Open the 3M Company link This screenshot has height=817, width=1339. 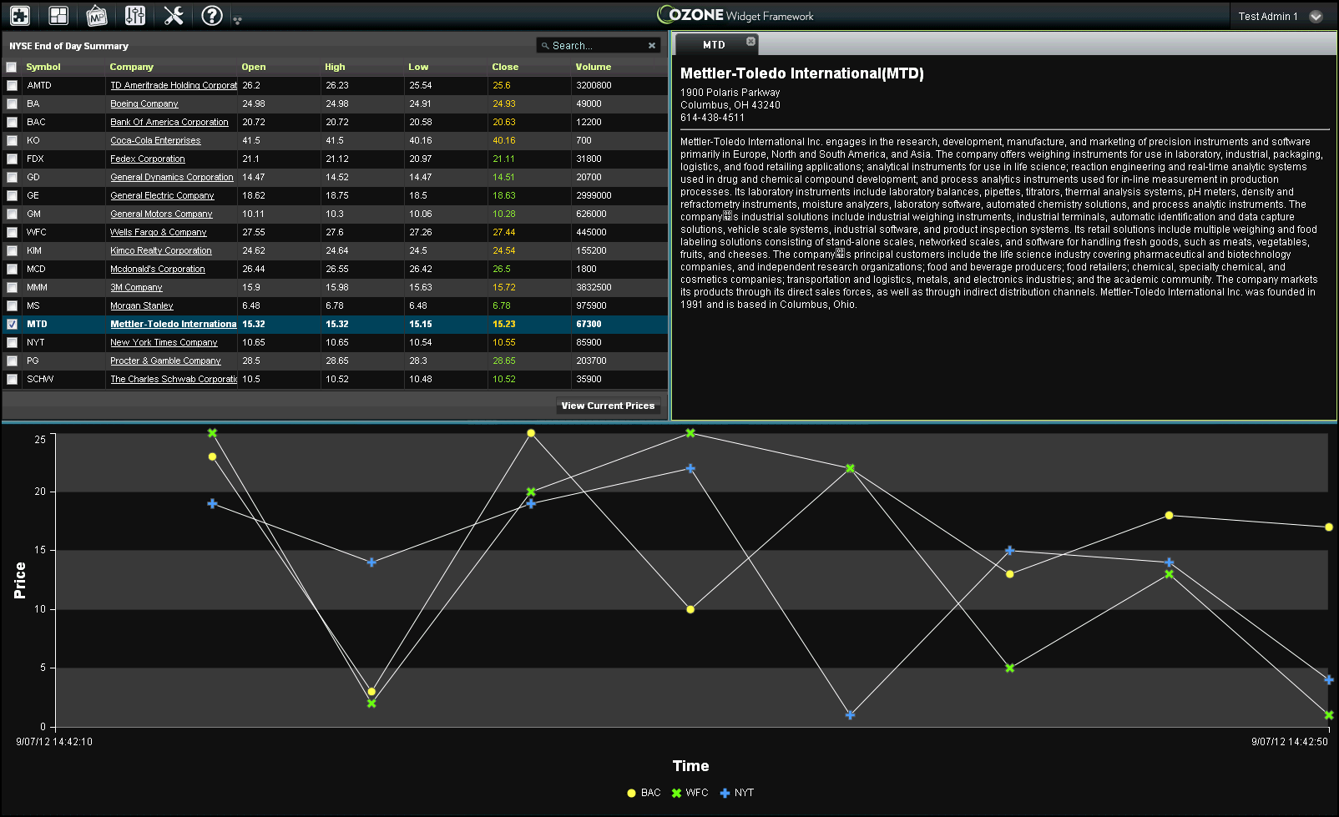[x=136, y=287]
